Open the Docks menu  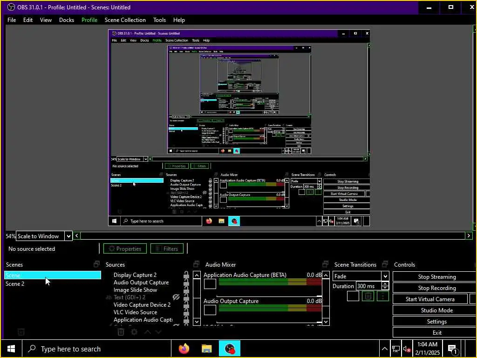coord(66,20)
